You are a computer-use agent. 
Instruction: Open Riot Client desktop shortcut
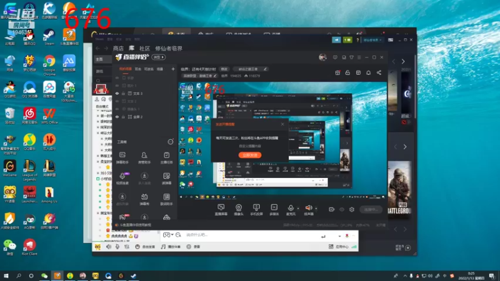[29, 247]
